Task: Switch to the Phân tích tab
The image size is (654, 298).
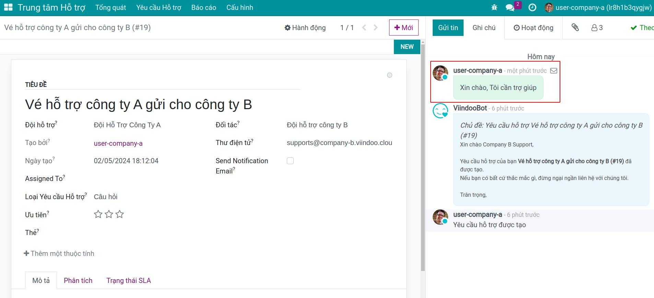Action: tap(78, 281)
